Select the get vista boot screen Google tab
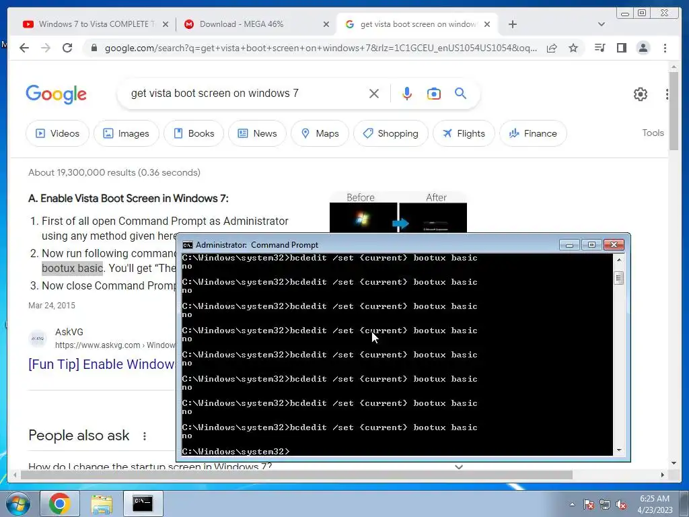This screenshot has width=689, height=517. coord(416,24)
